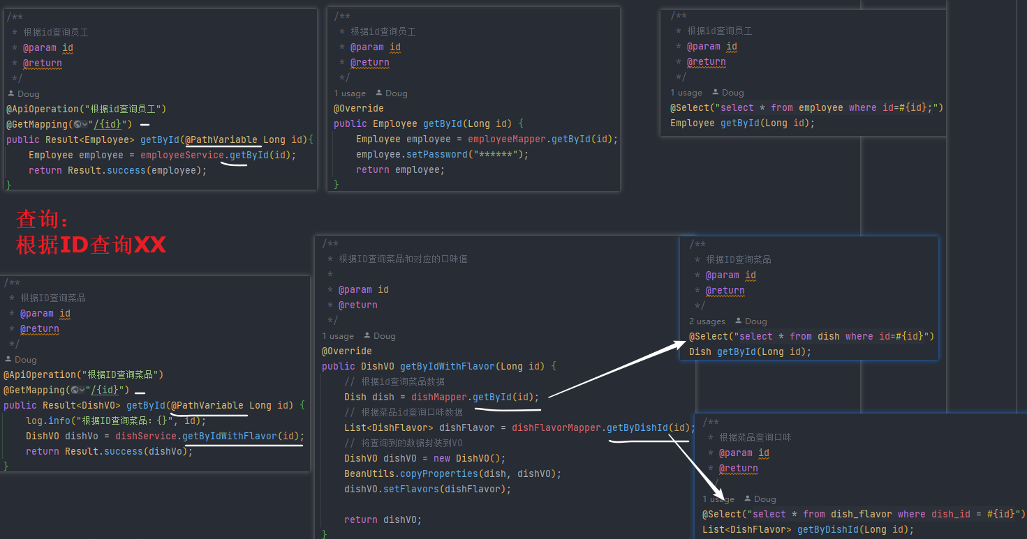Click the employeeService field reference
This screenshot has height=539, width=1027.
click(182, 155)
